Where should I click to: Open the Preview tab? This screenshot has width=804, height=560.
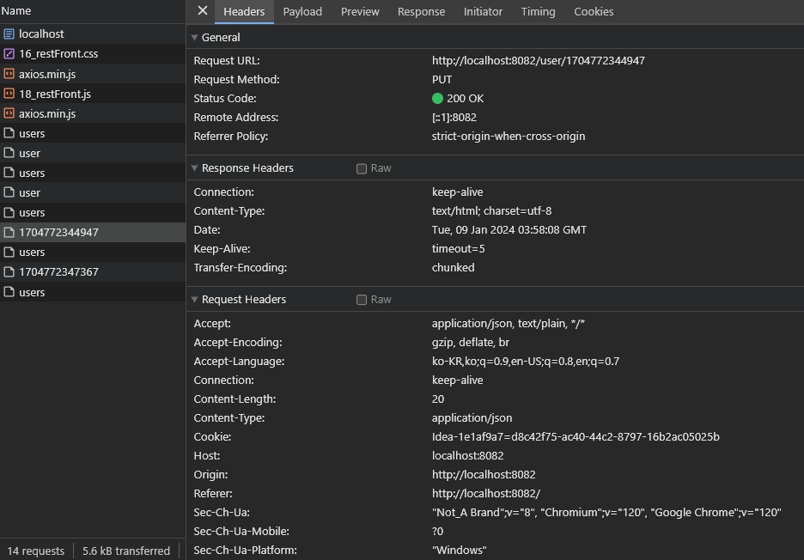(360, 12)
